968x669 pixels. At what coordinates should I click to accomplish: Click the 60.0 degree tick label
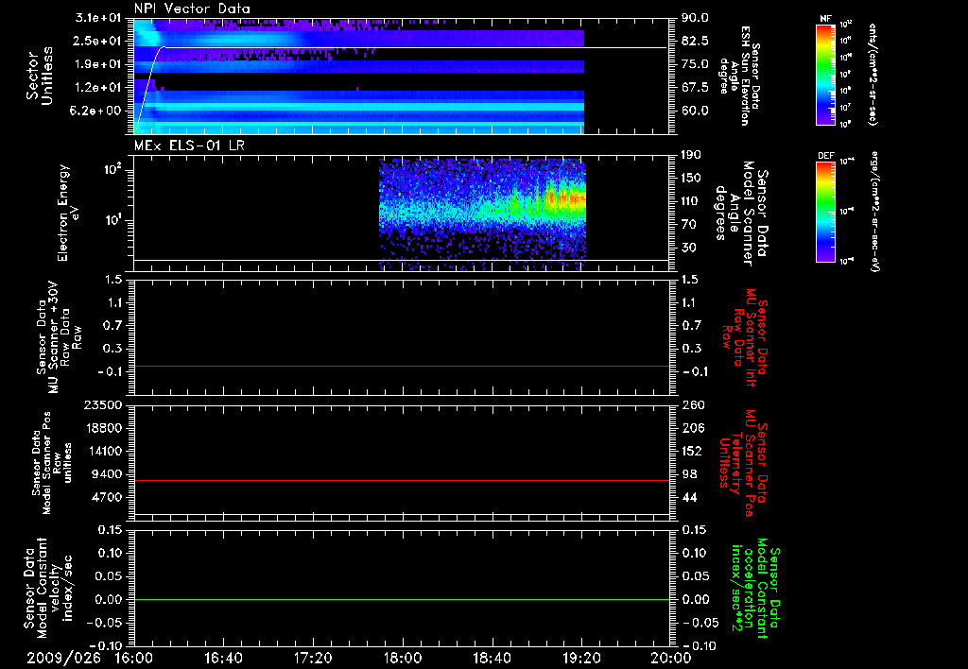pyautogui.click(x=695, y=111)
